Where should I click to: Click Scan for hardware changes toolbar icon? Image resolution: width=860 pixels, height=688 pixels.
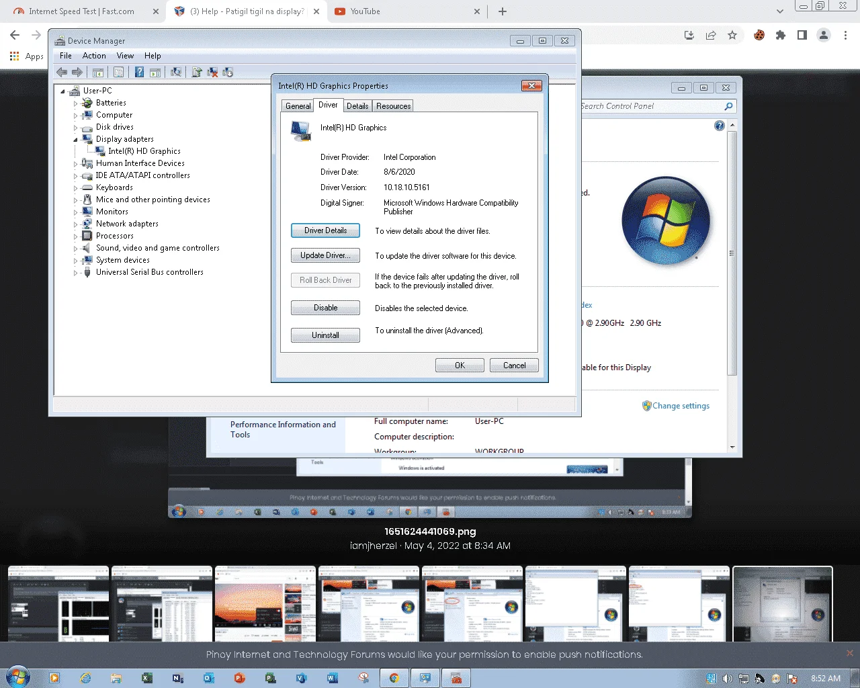pyautogui.click(x=176, y=73)
